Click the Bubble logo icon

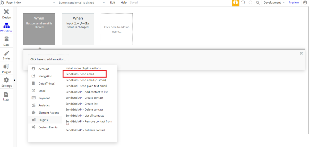point(2,3)
